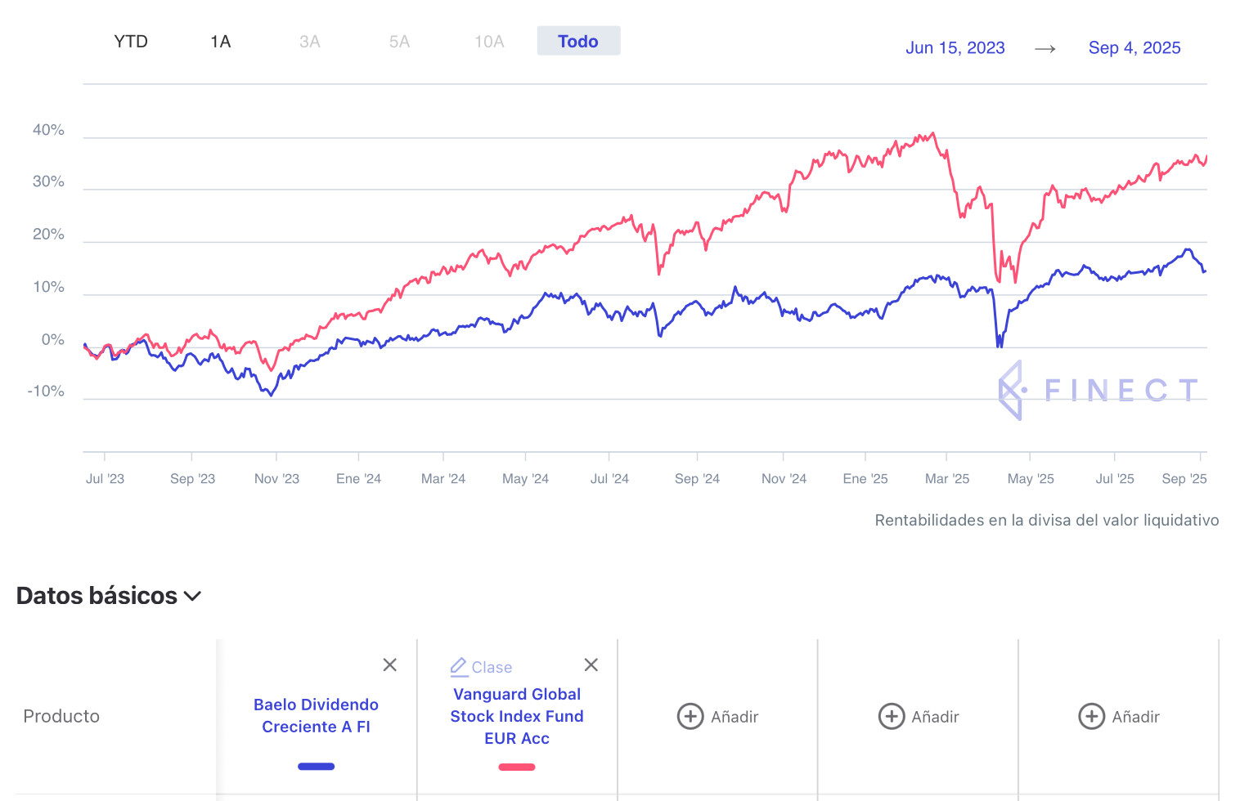Open Baelo Dividendo Creciente A FI link
This screenshot has height=801, width=1249.
tap(316, 715)
